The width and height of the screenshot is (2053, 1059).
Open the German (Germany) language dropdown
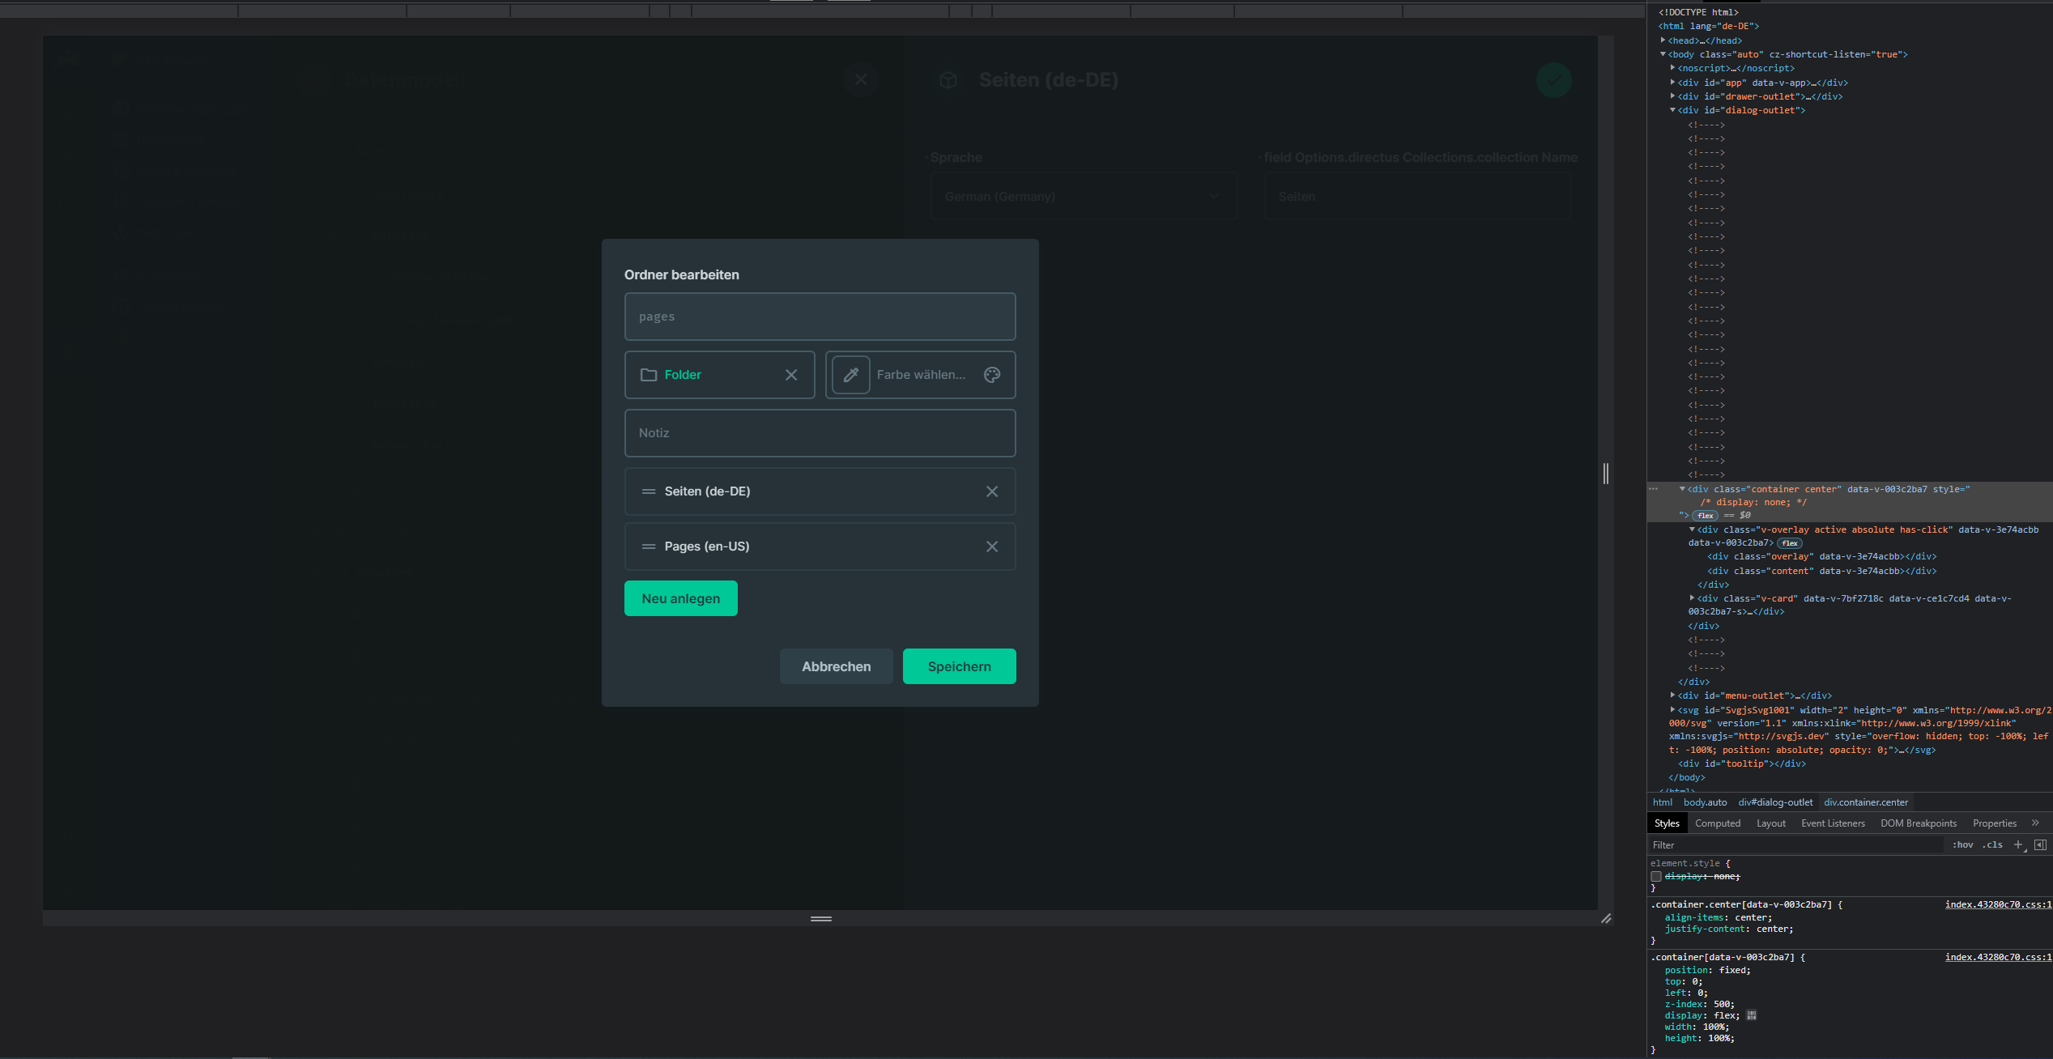(x=1084, y=197)
